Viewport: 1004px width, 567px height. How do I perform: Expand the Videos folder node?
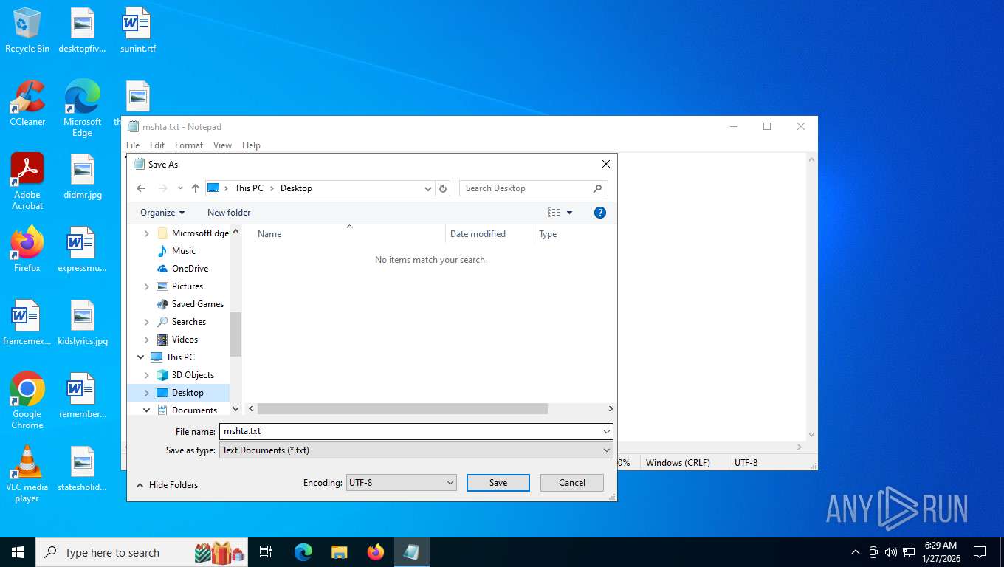(x=147, y=340)
